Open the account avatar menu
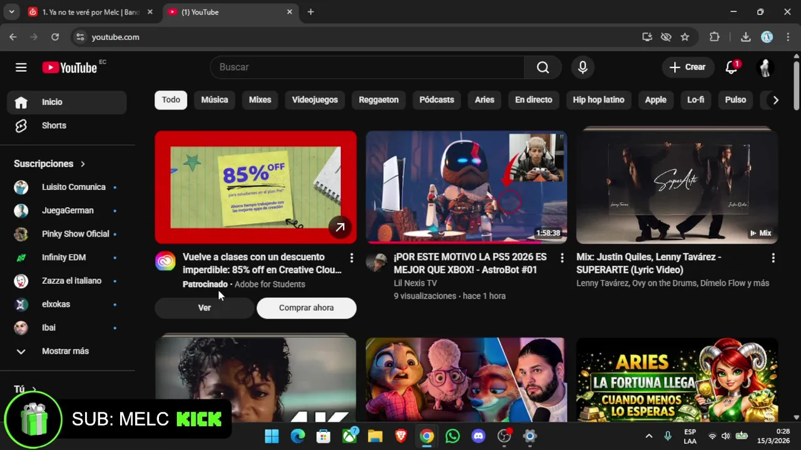Screen dimensions: 801x450 click(x=765, y=67)
